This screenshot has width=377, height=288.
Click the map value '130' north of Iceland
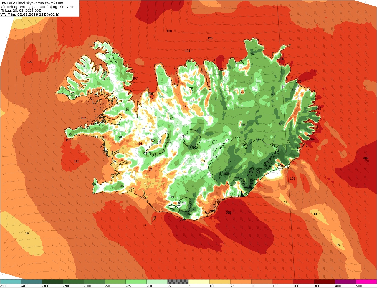point(169,31)
